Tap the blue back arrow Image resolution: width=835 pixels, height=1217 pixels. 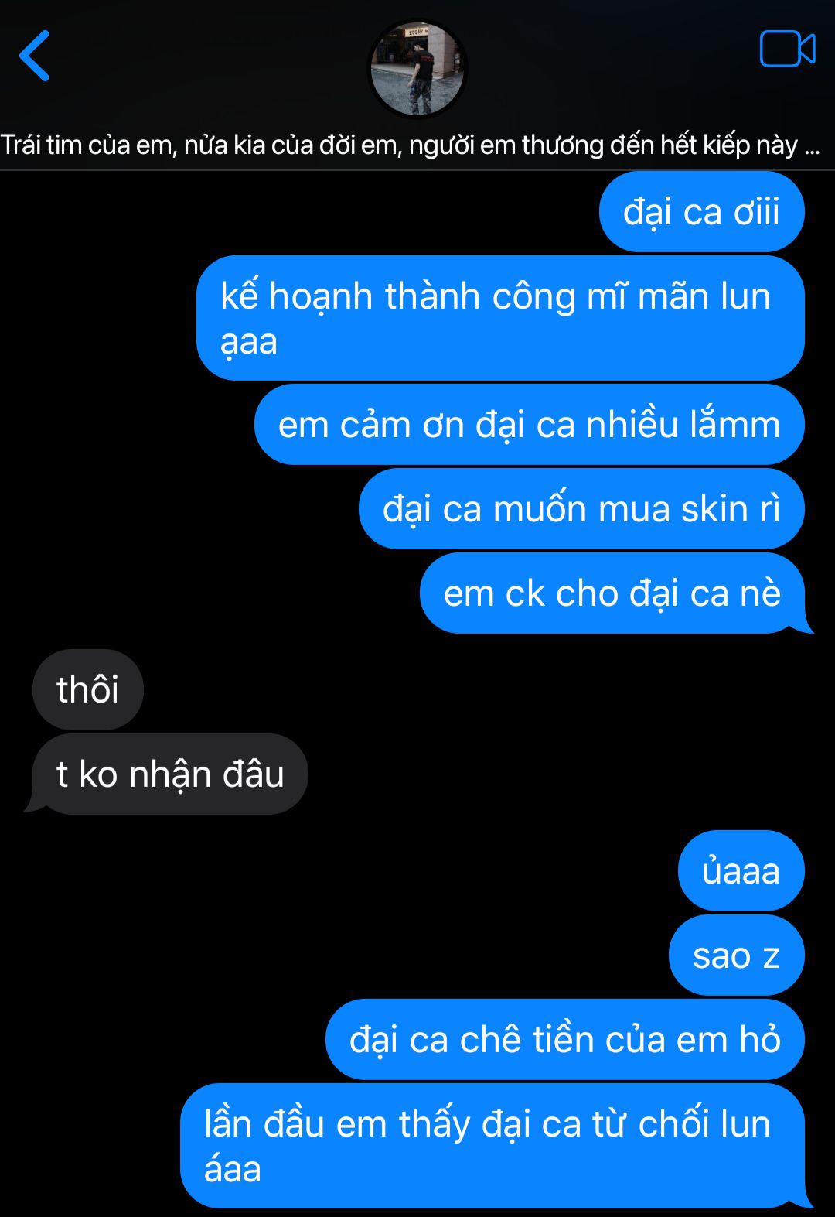click(x=35, y=56)
